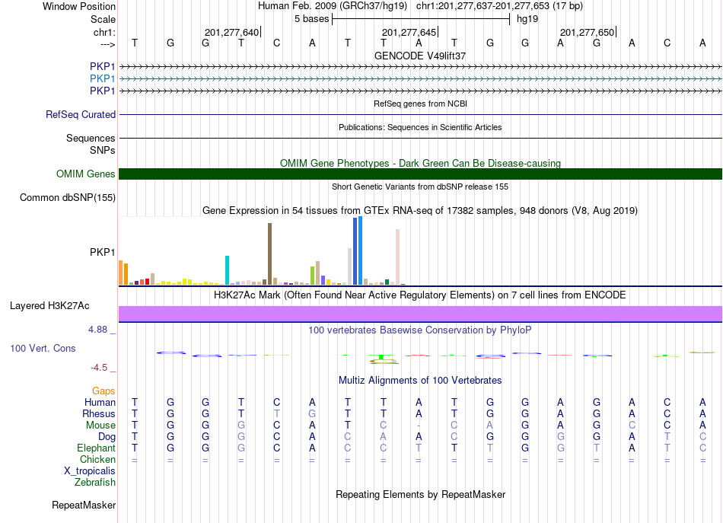Click the 5 bases scale bar
This screenshot has width=723, height=523.
point(421,19)
